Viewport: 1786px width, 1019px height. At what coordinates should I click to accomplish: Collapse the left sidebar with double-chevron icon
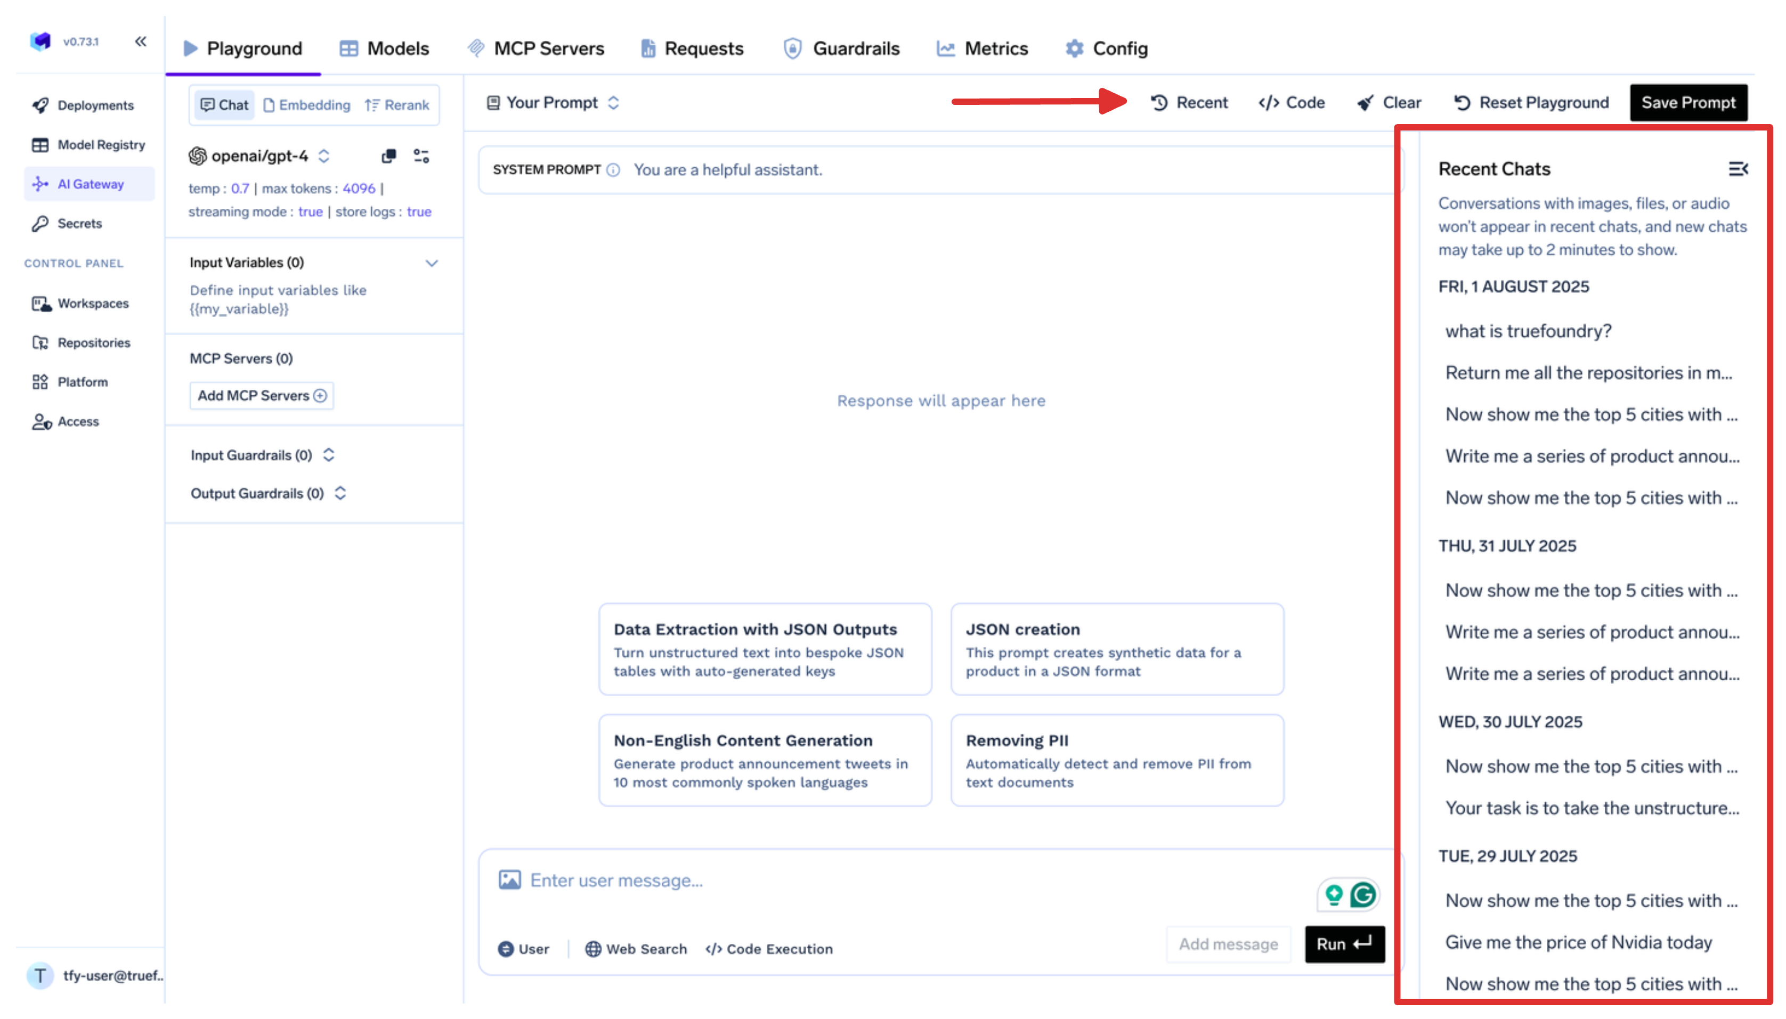point(141,42)
